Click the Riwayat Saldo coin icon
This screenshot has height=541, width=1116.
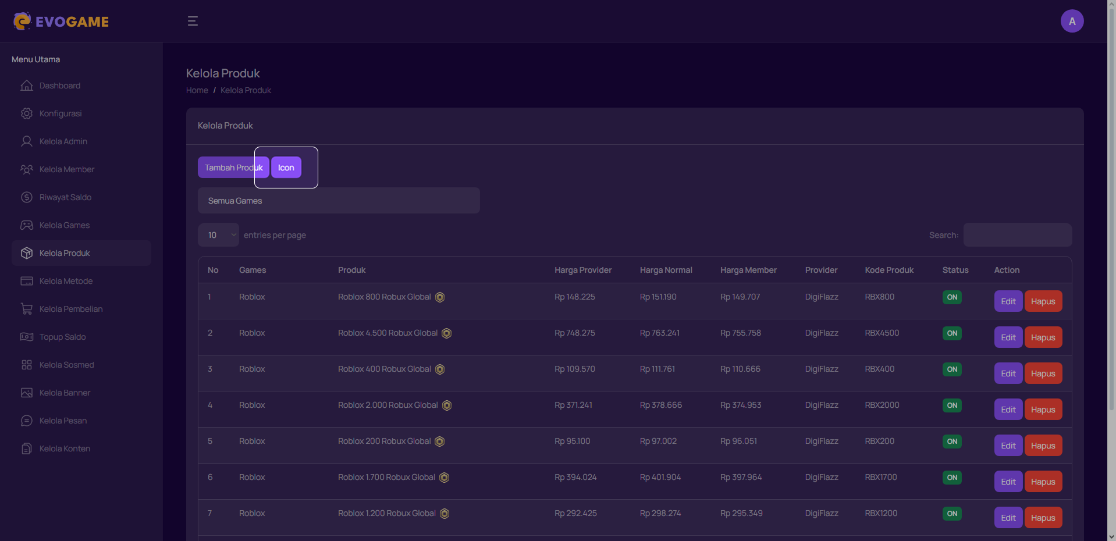pos(27,197)
